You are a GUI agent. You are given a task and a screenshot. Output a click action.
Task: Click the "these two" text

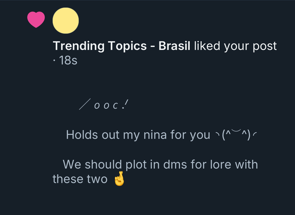pyautogui.click(x=80, y=179)
